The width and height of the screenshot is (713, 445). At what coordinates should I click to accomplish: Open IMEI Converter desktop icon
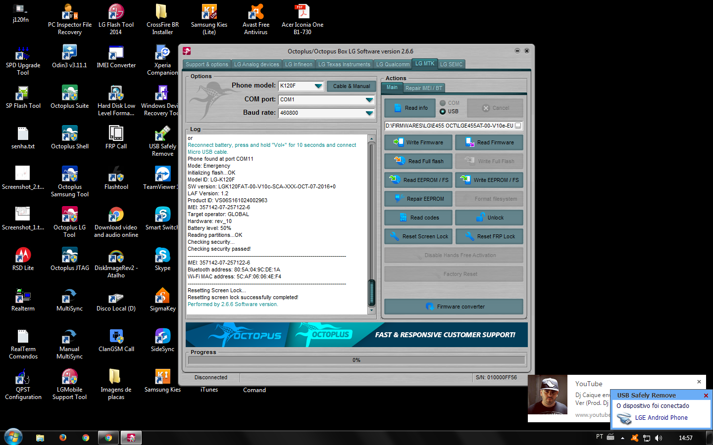(116, 56)
